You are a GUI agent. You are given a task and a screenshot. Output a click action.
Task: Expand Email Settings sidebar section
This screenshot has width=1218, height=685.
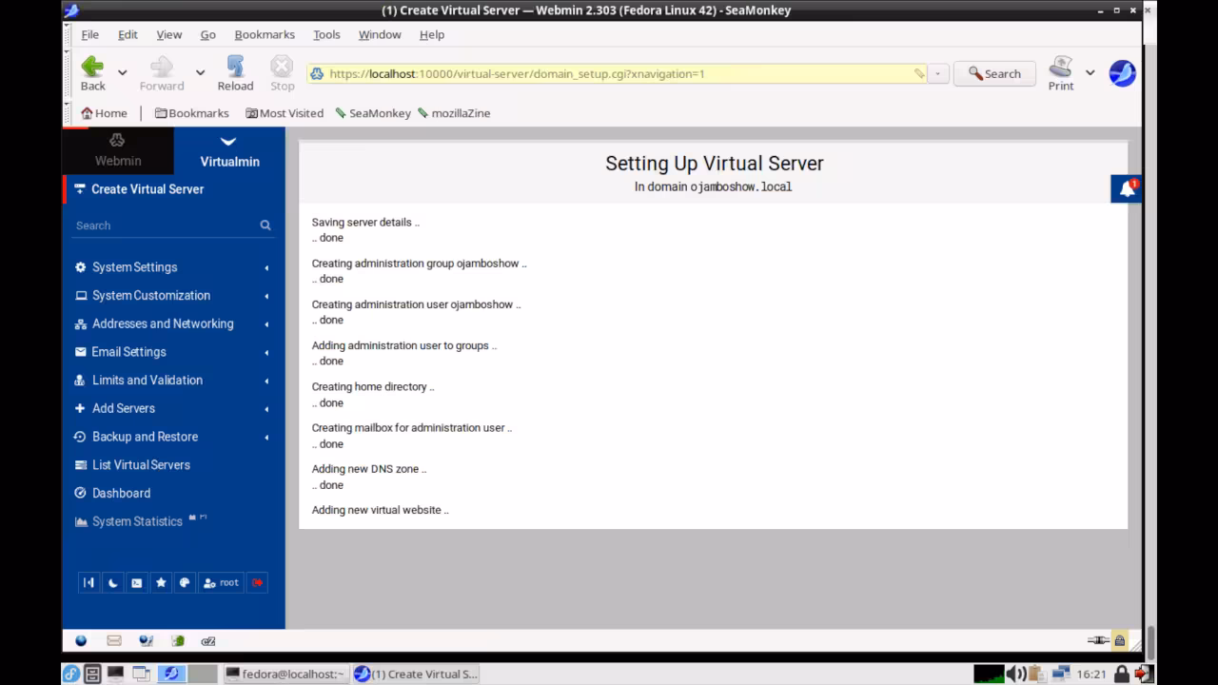173,352
